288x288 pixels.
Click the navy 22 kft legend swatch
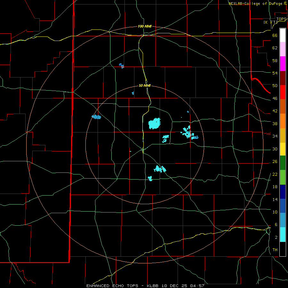[x=283, y=192]
